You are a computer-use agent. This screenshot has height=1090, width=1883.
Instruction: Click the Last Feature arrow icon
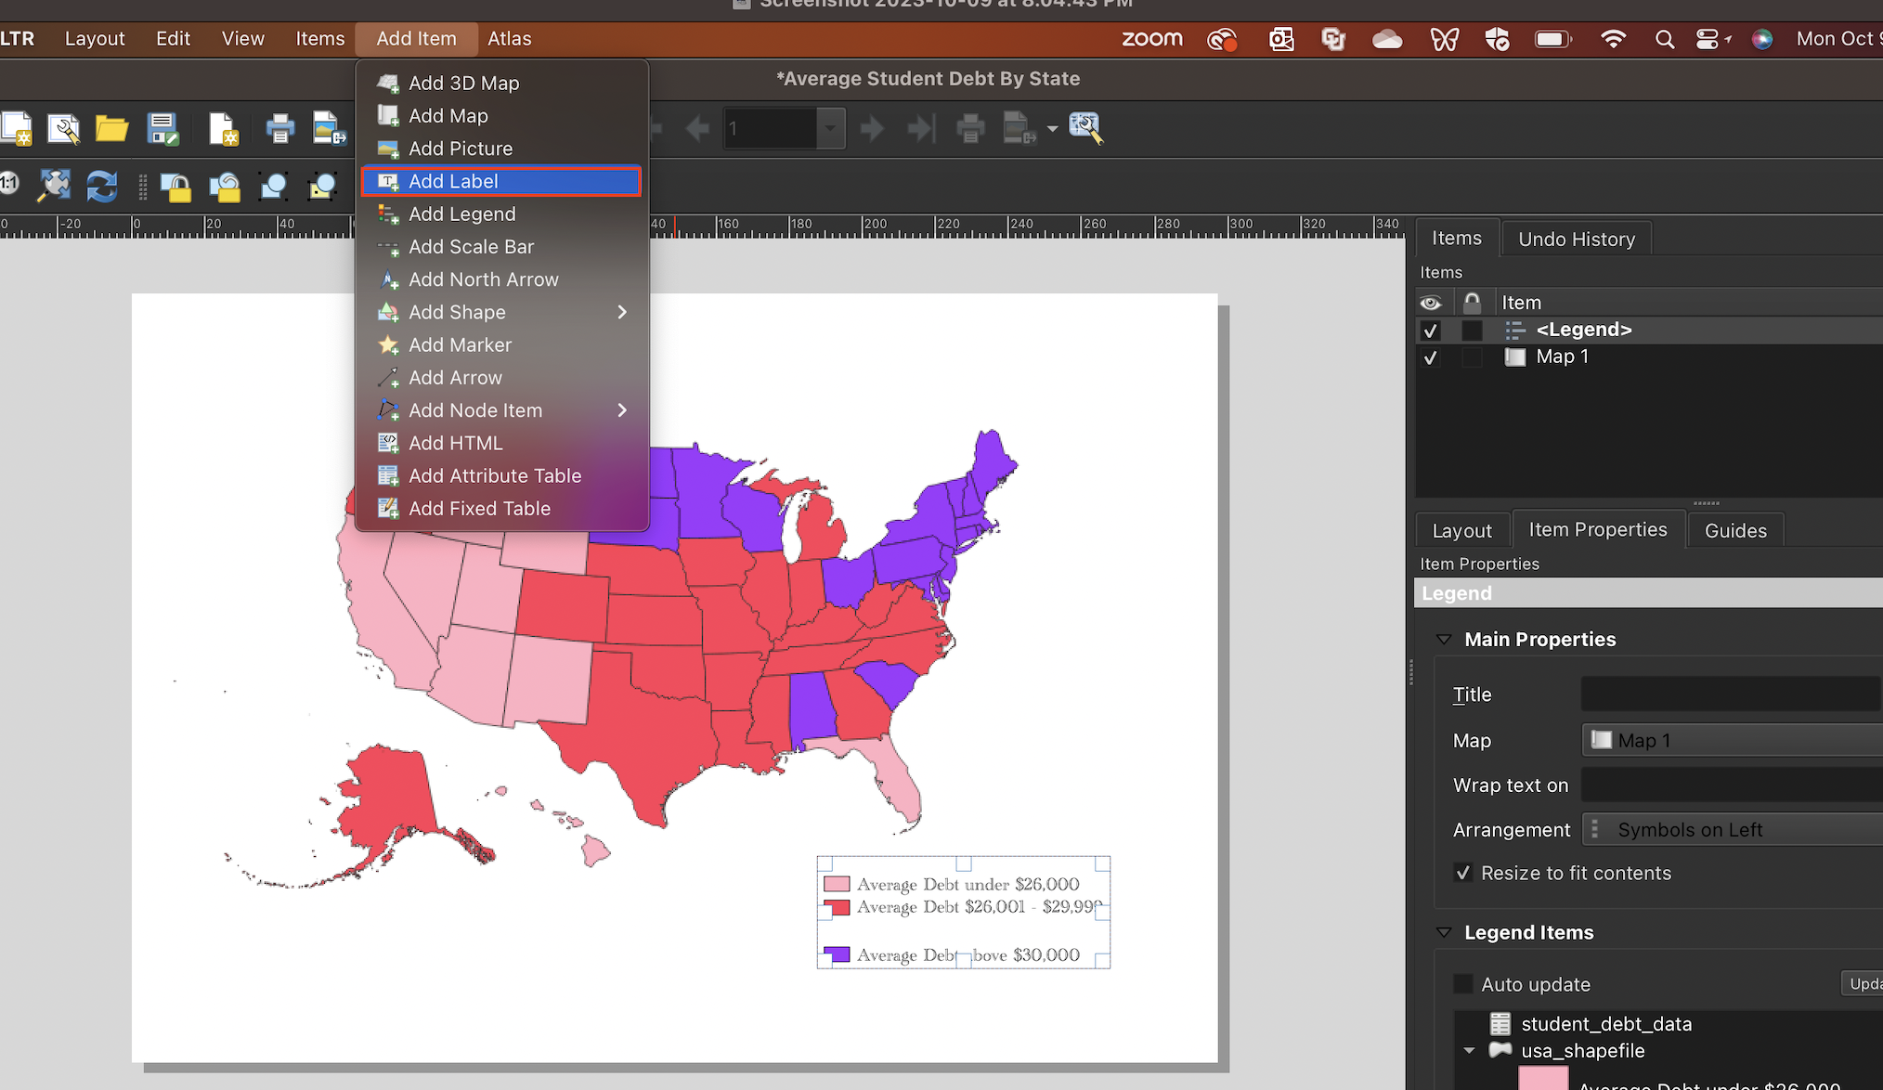pos(920,128)
